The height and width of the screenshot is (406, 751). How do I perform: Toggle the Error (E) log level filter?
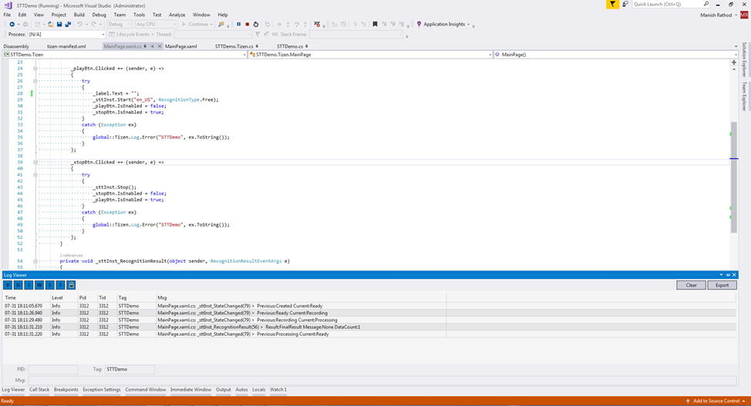coord(50,285)
